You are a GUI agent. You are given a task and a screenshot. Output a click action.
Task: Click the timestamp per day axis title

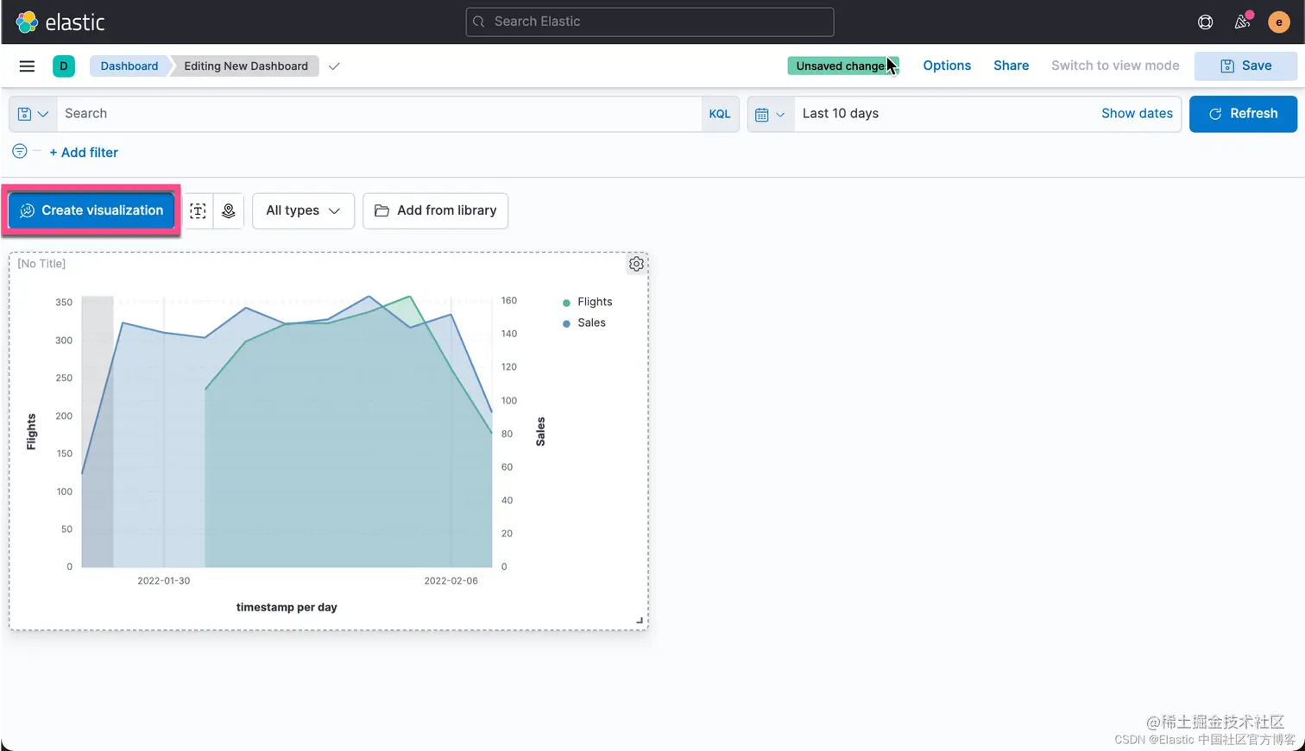[x=287, y=607]
